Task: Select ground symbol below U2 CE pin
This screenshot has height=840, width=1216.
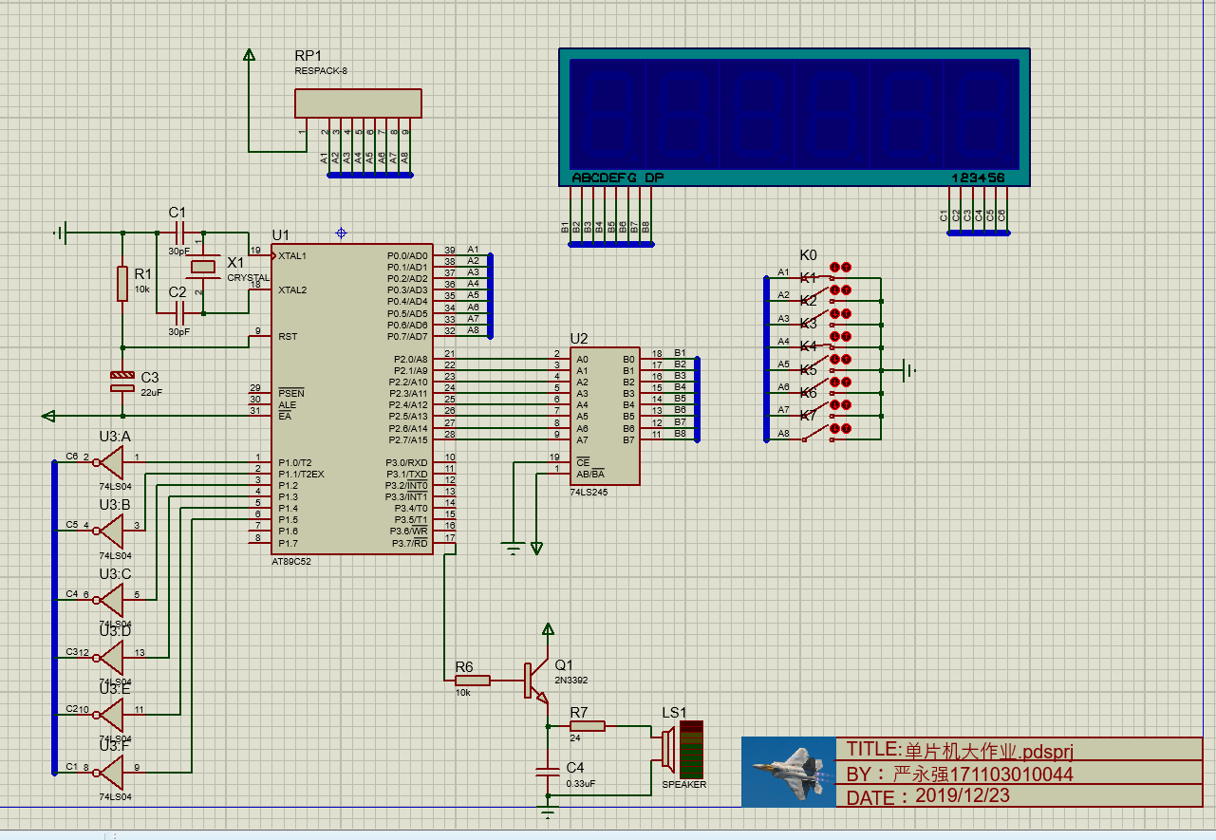Action: pyautogui.click(x=513, y=548)
